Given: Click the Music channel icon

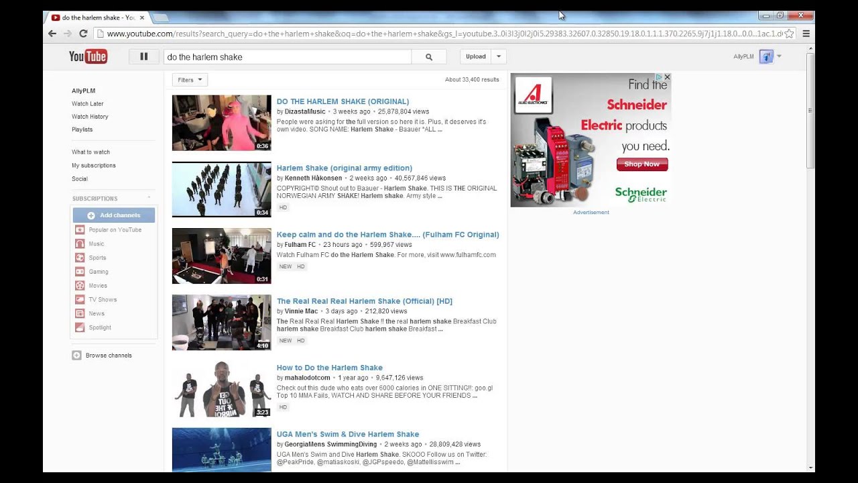Looking at the screenshot, I should point(80,244).
